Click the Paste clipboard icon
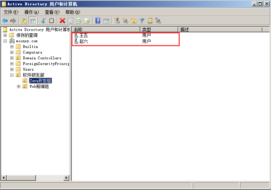Viewport: 271px width, 190px height. (52, 21)
